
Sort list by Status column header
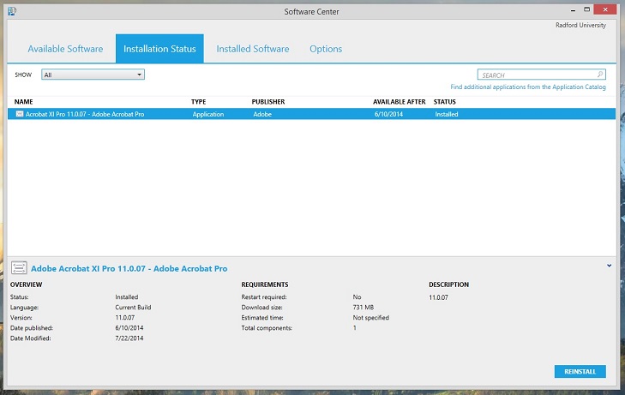point(444,102)
